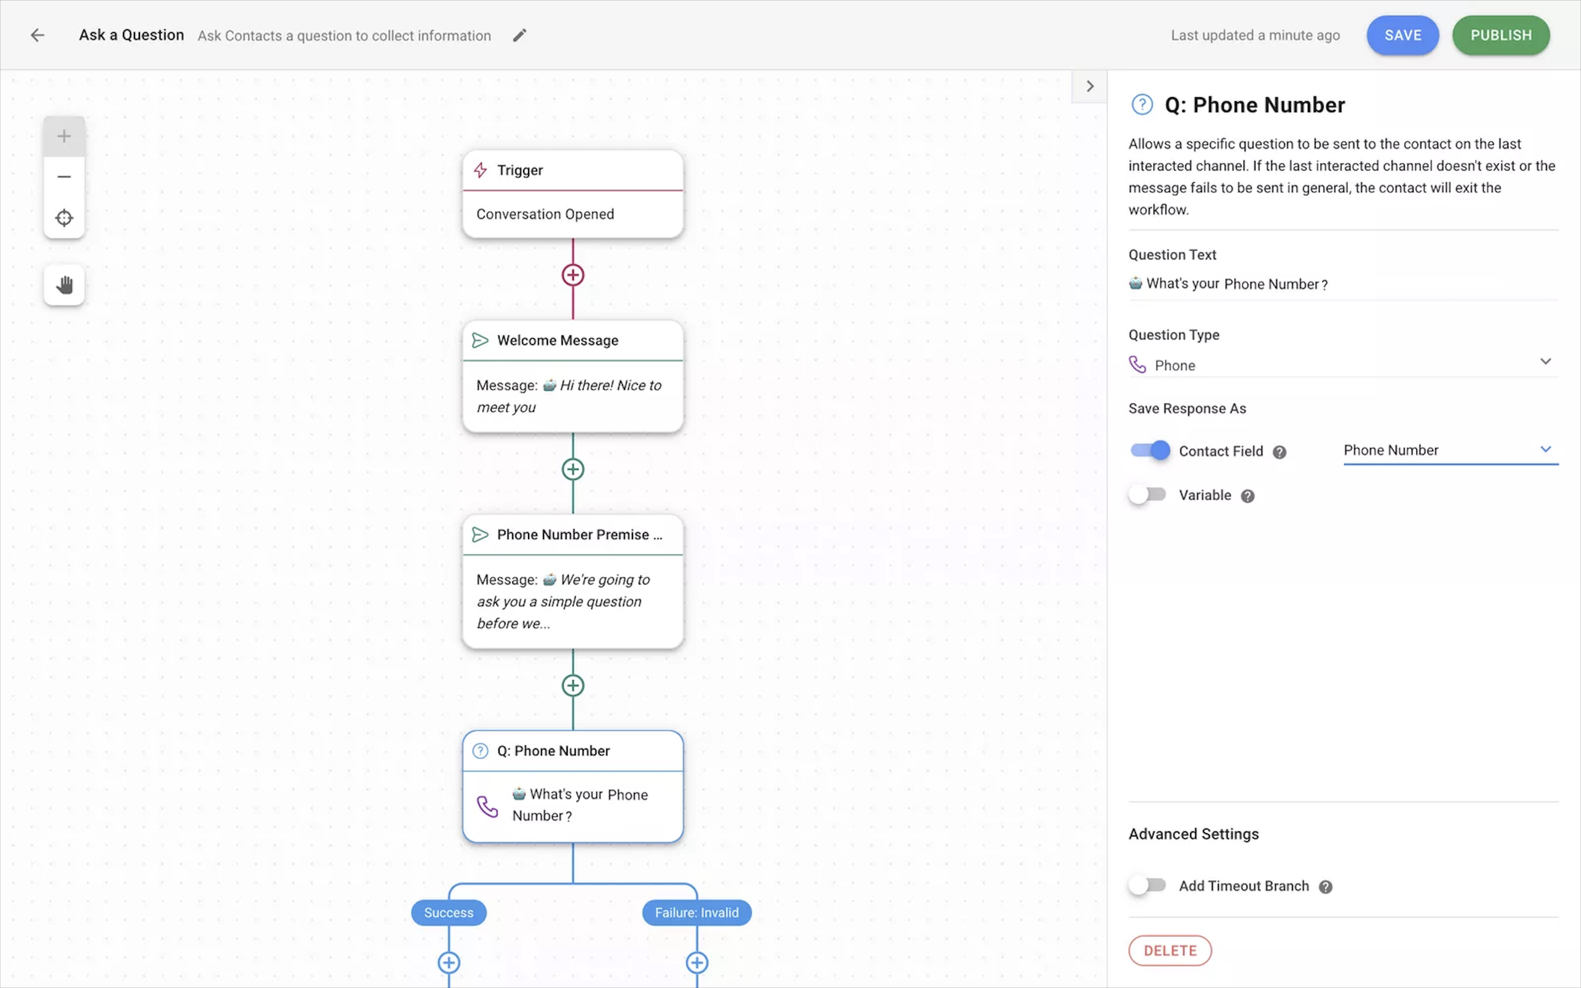Toggle the Variable save response switch

1146,494
